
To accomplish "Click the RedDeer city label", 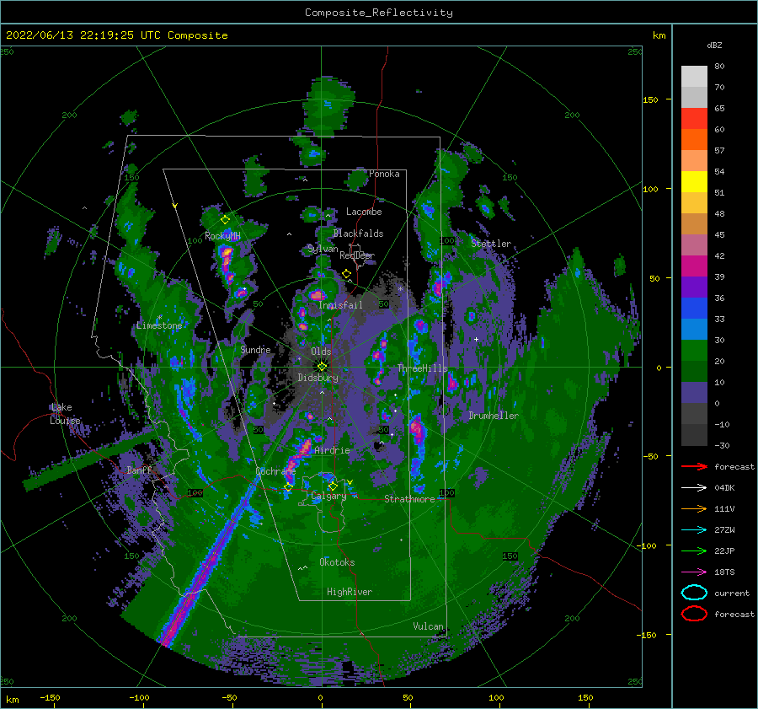I will pyautogui.click(x=357, y=255).
